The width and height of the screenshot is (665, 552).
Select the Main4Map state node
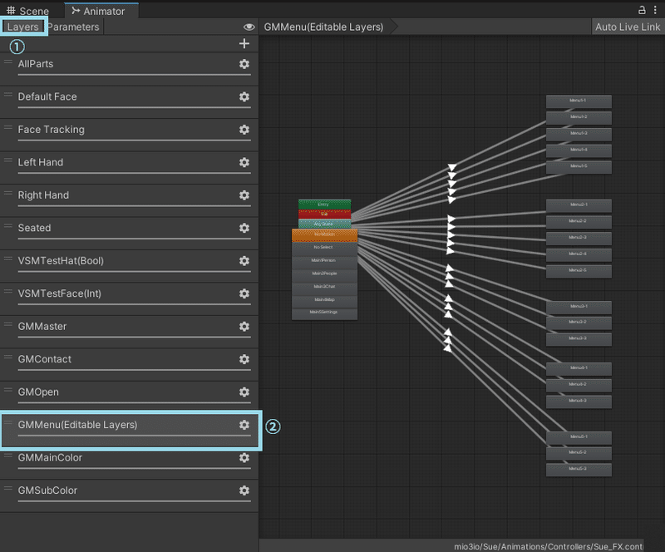324,300
